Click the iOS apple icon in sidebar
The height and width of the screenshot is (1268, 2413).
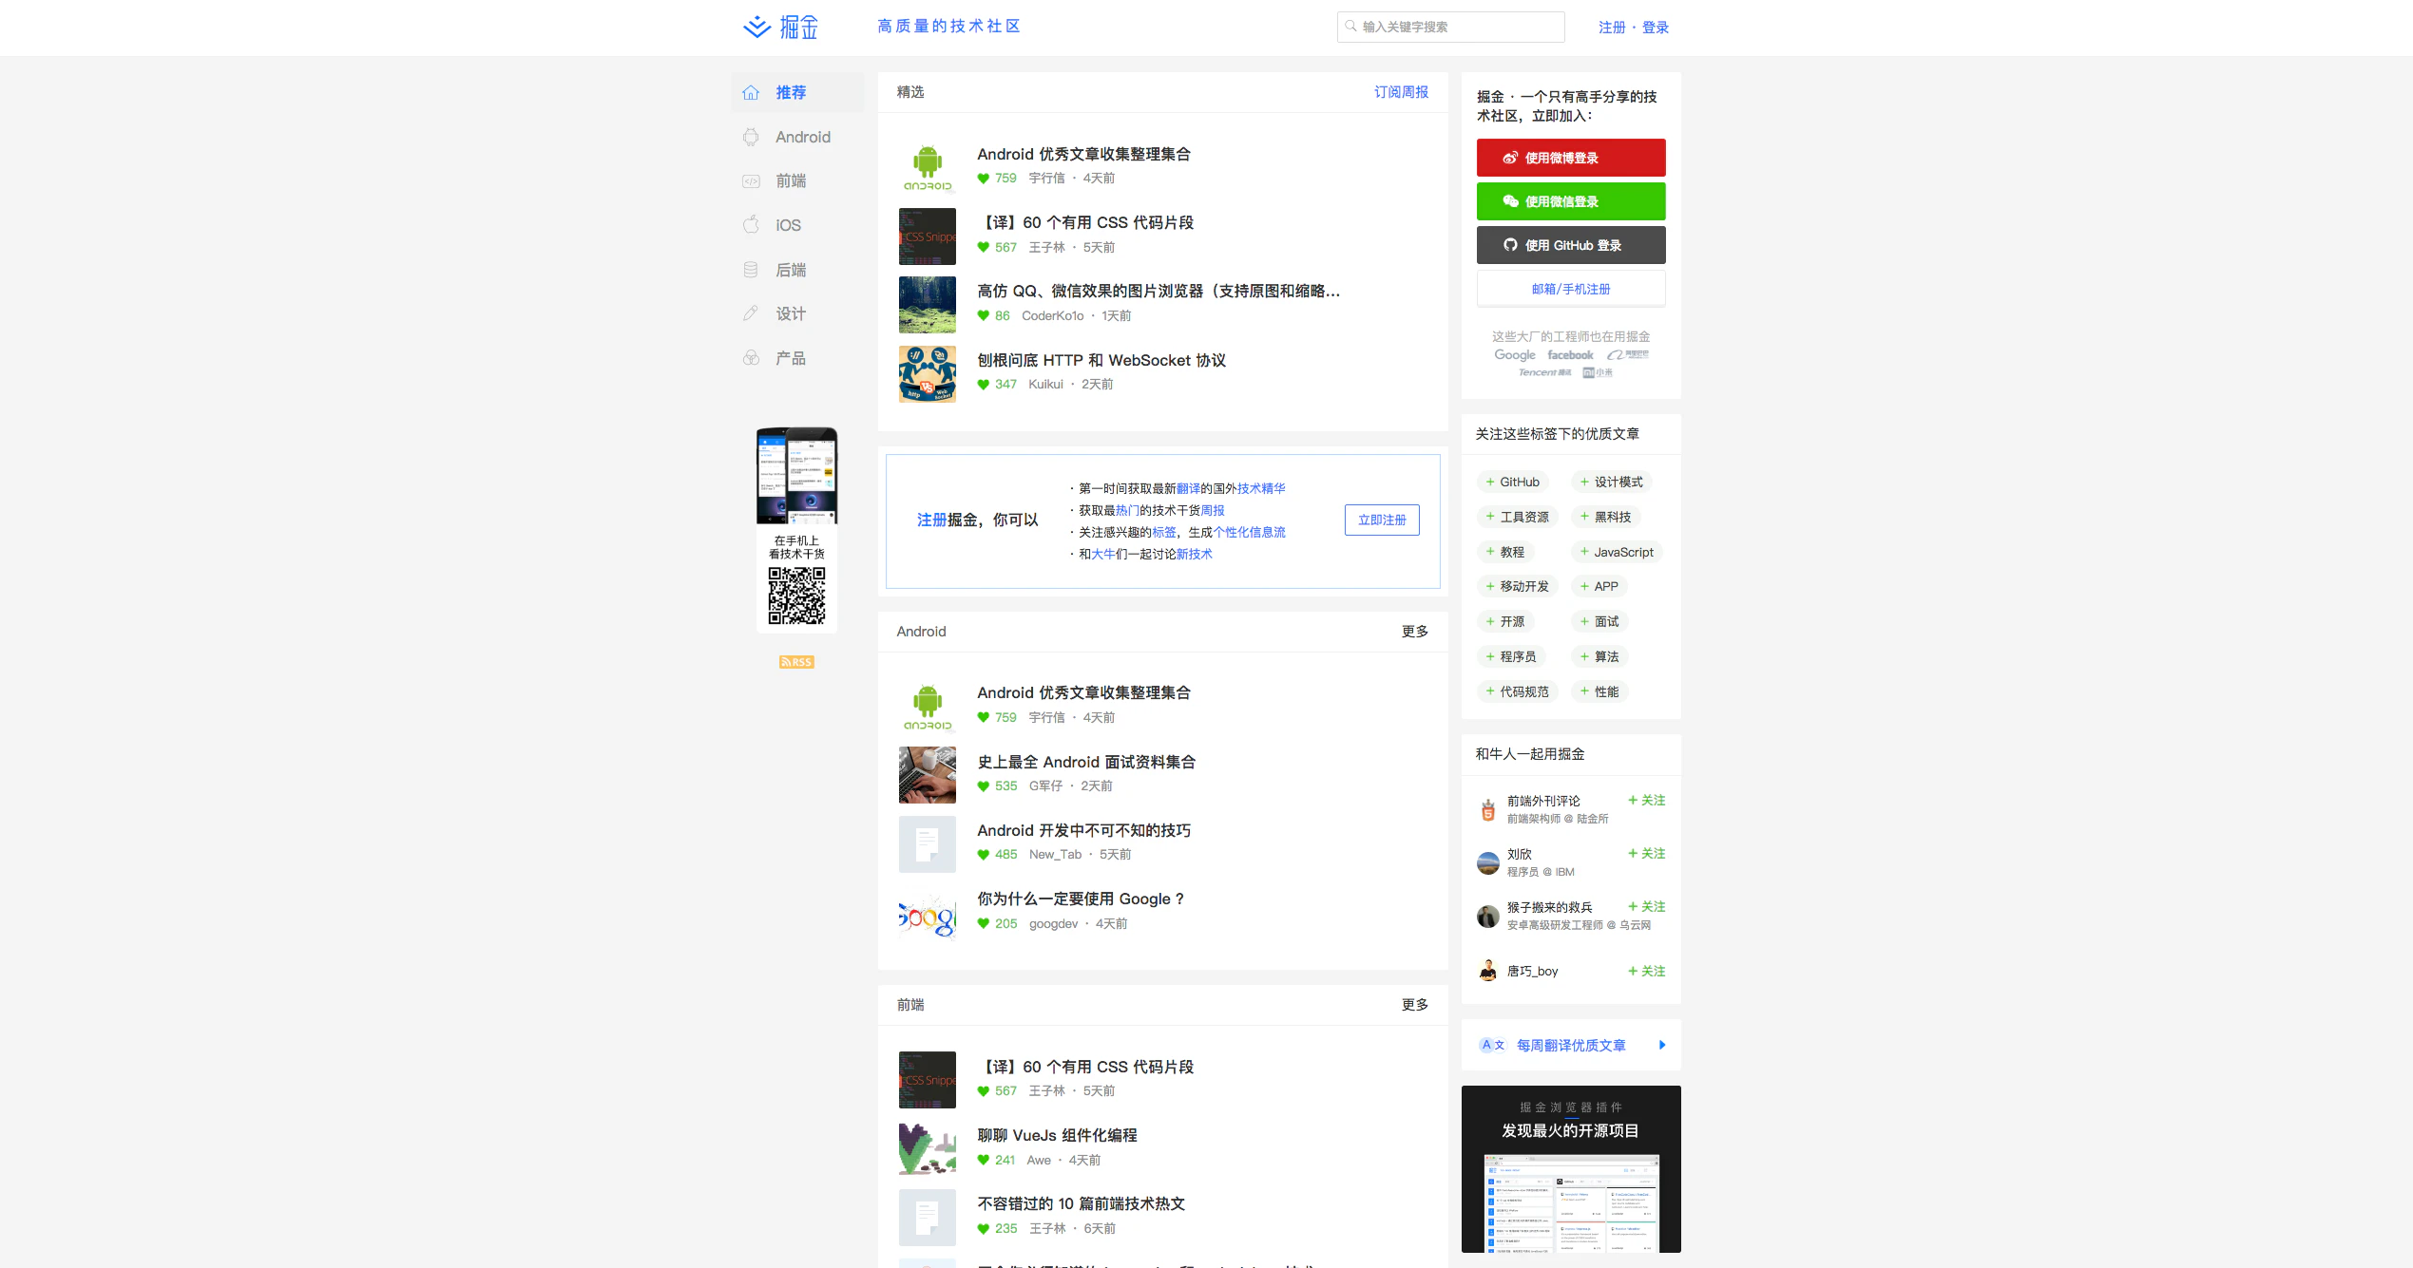751,225
